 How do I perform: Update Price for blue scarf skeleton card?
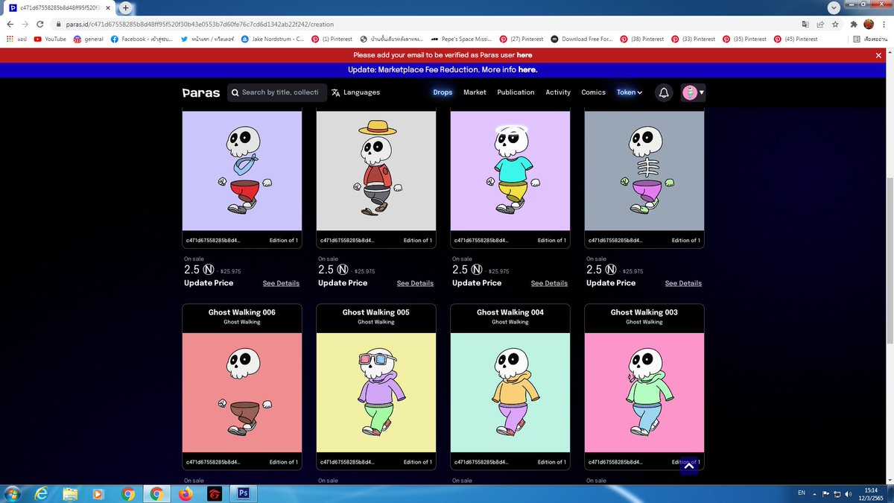pos(209,283)
